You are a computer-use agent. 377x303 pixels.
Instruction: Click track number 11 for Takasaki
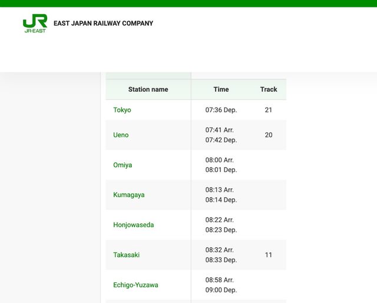pyautogui.click(x=269, y=255)
